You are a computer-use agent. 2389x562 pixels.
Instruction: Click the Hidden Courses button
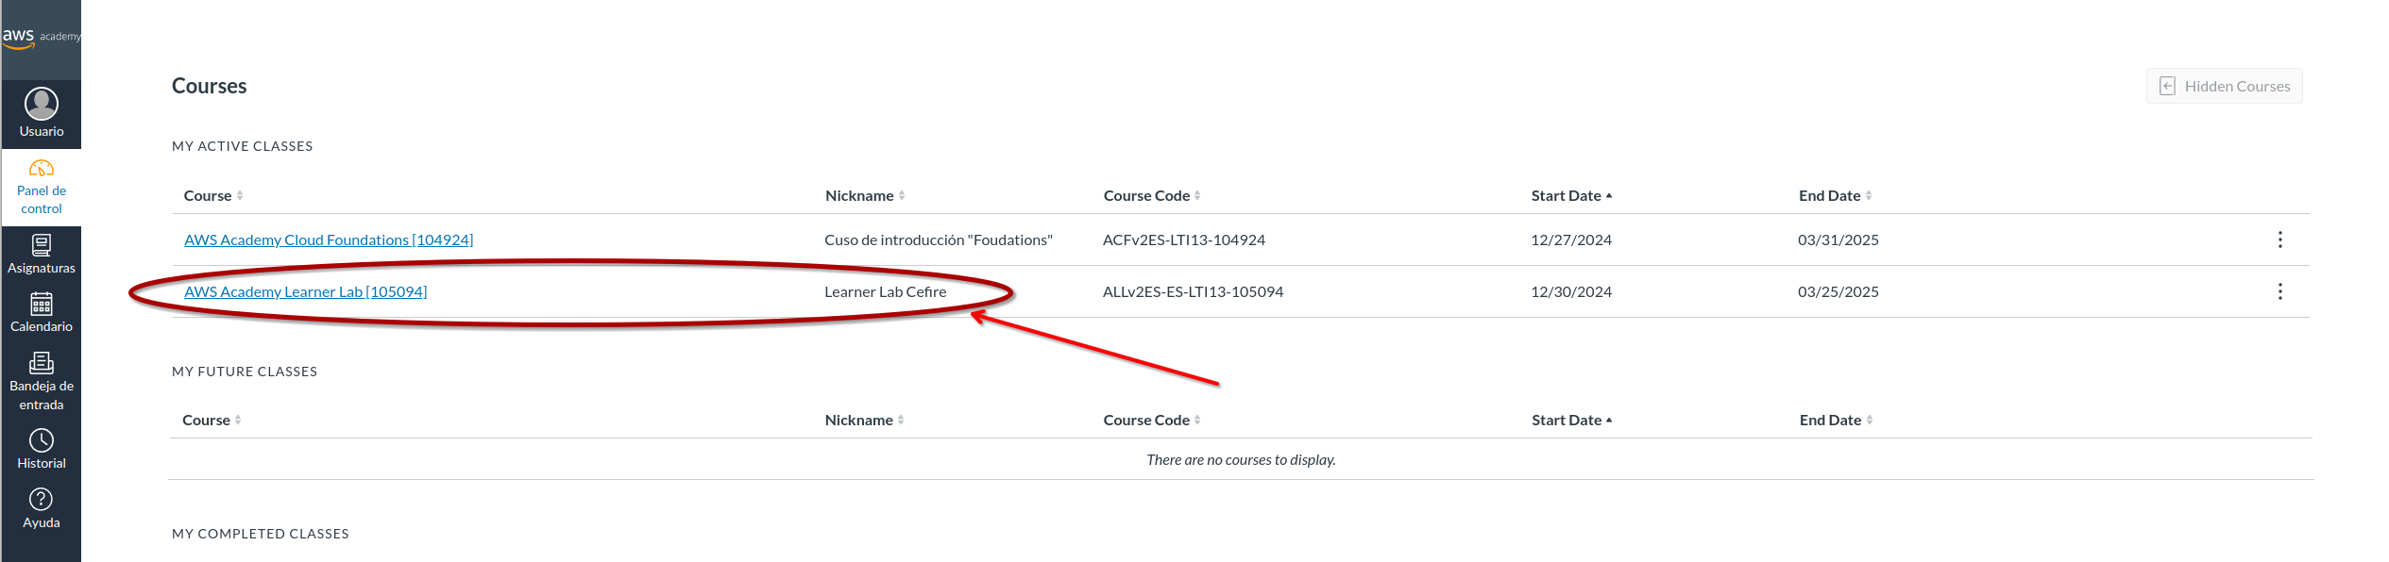[2224, 86]
